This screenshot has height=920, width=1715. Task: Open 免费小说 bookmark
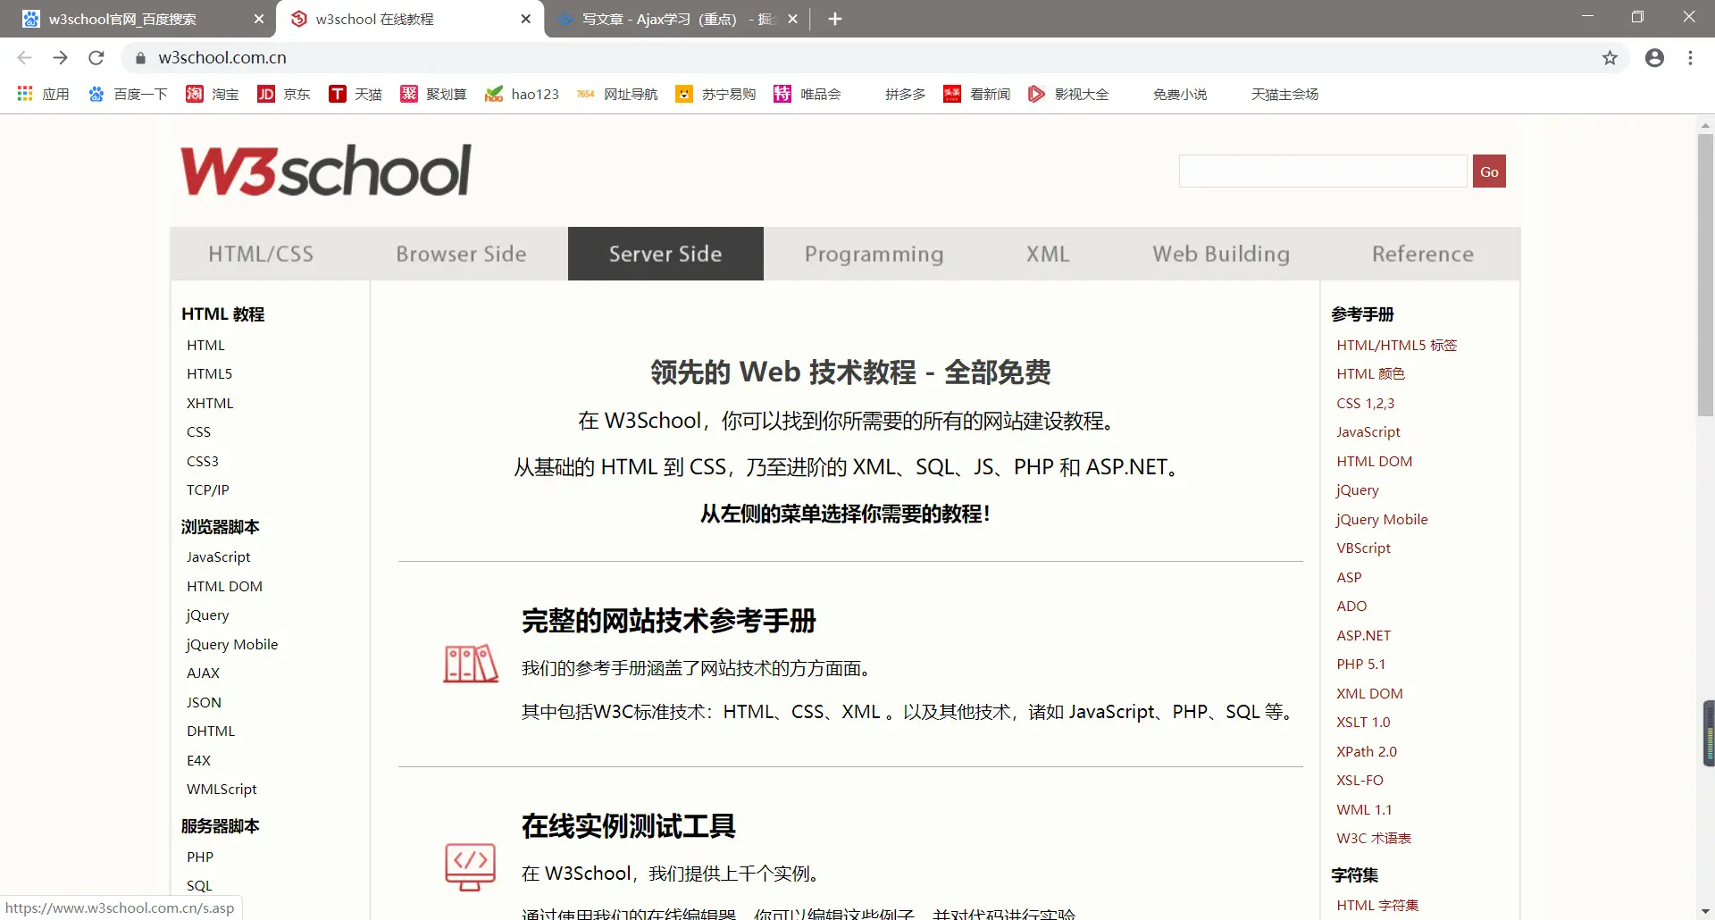[x=1180, y=94]
